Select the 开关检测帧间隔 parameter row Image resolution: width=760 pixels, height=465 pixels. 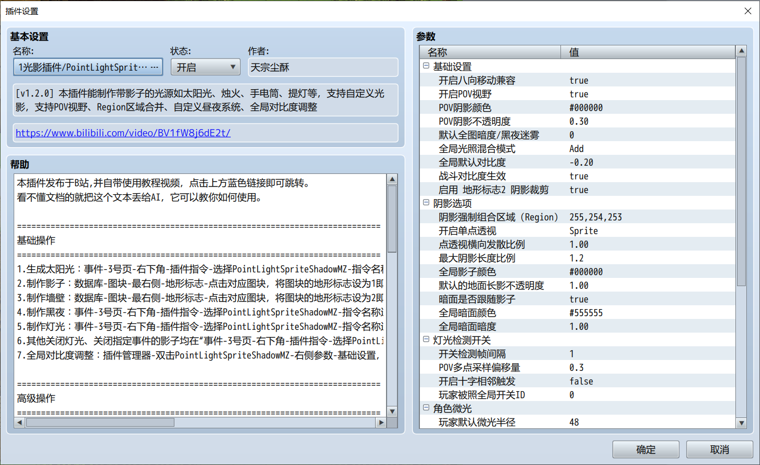[x=577, y=354]
